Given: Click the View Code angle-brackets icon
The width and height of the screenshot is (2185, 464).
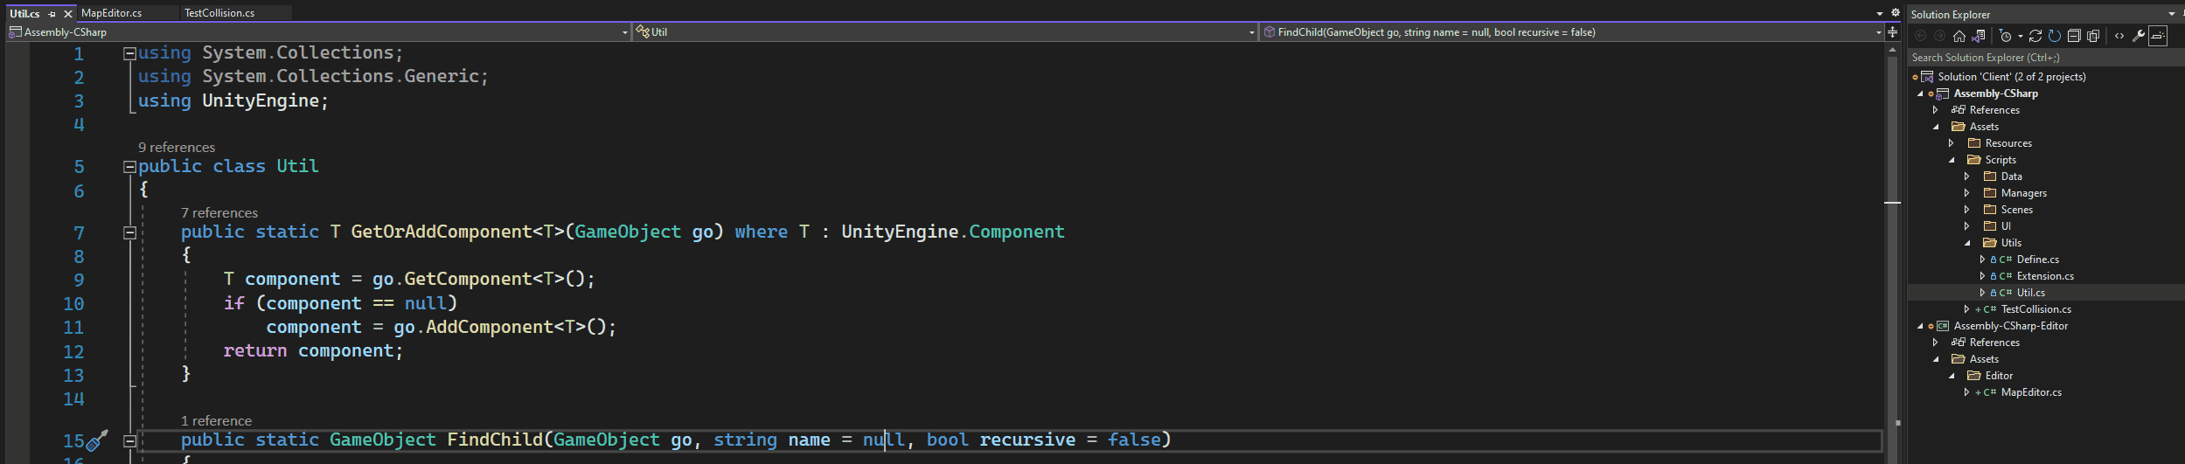Looking at the screenshot, I should coord(2119,36).
